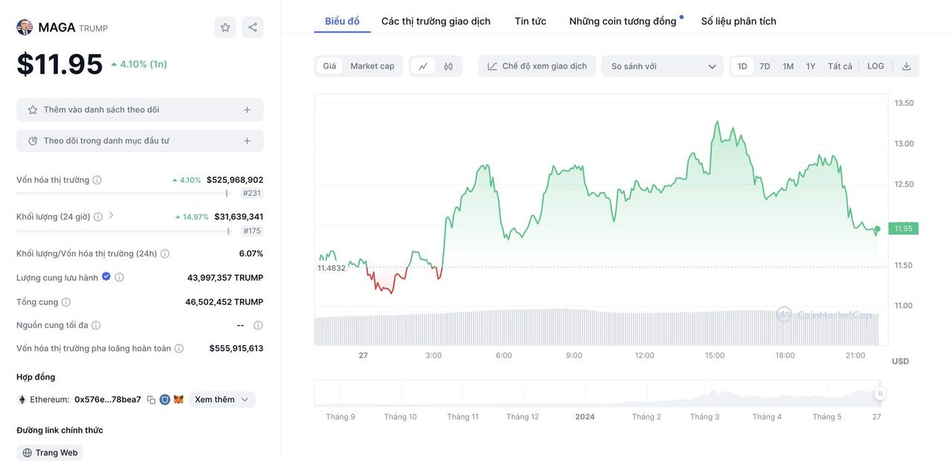Click the $31,639,341 volume value
This screenshot has width=952, height=461.
pyautogui.click(x=239, y=216)
